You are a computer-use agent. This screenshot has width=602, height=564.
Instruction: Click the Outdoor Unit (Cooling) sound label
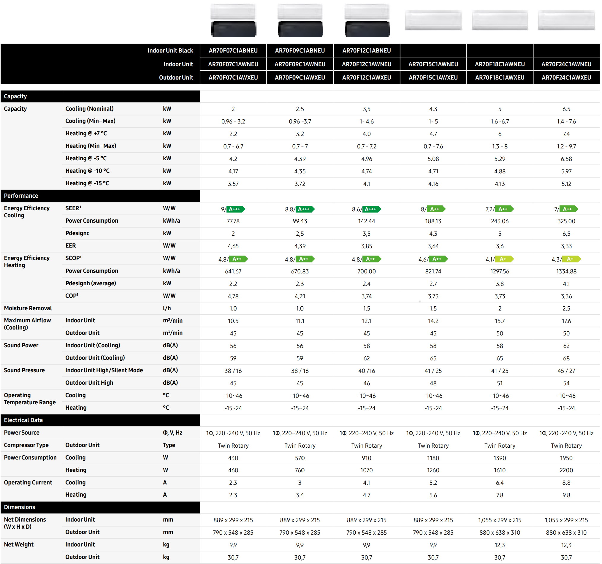click(95, 358)
